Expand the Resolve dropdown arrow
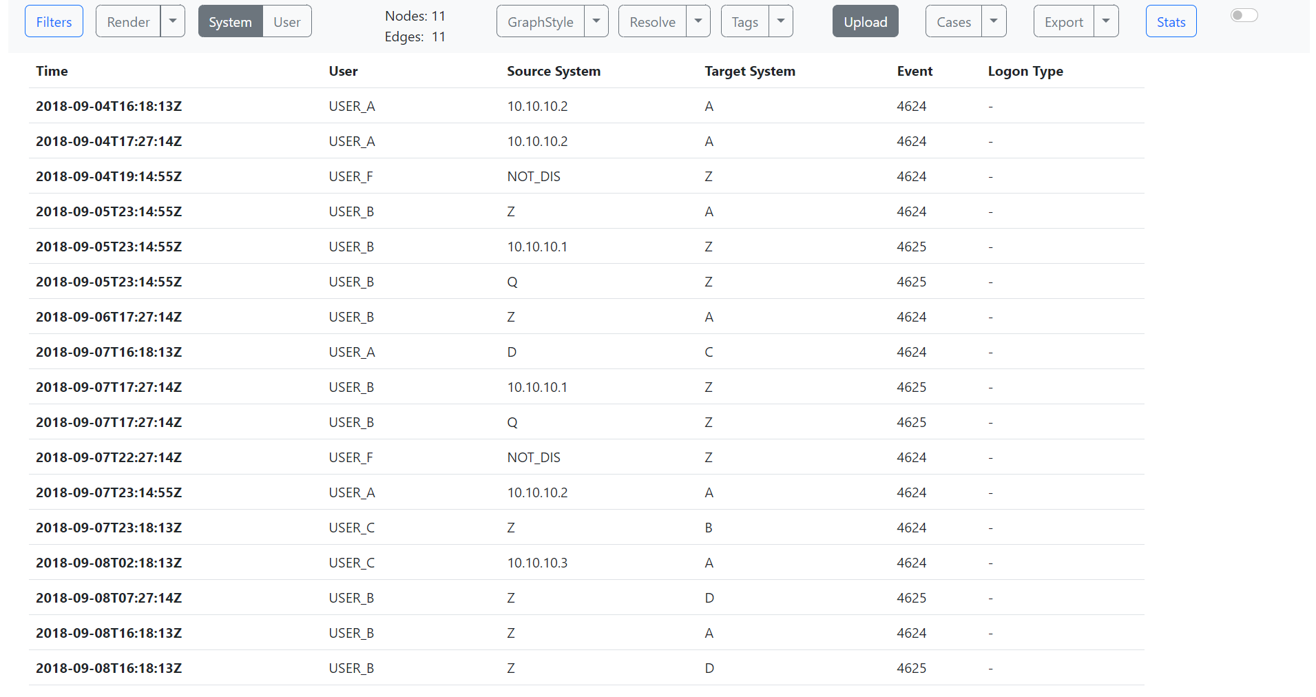Viewport: 1316px width, 697px height. pyautogui.click(x=698, y=21)
